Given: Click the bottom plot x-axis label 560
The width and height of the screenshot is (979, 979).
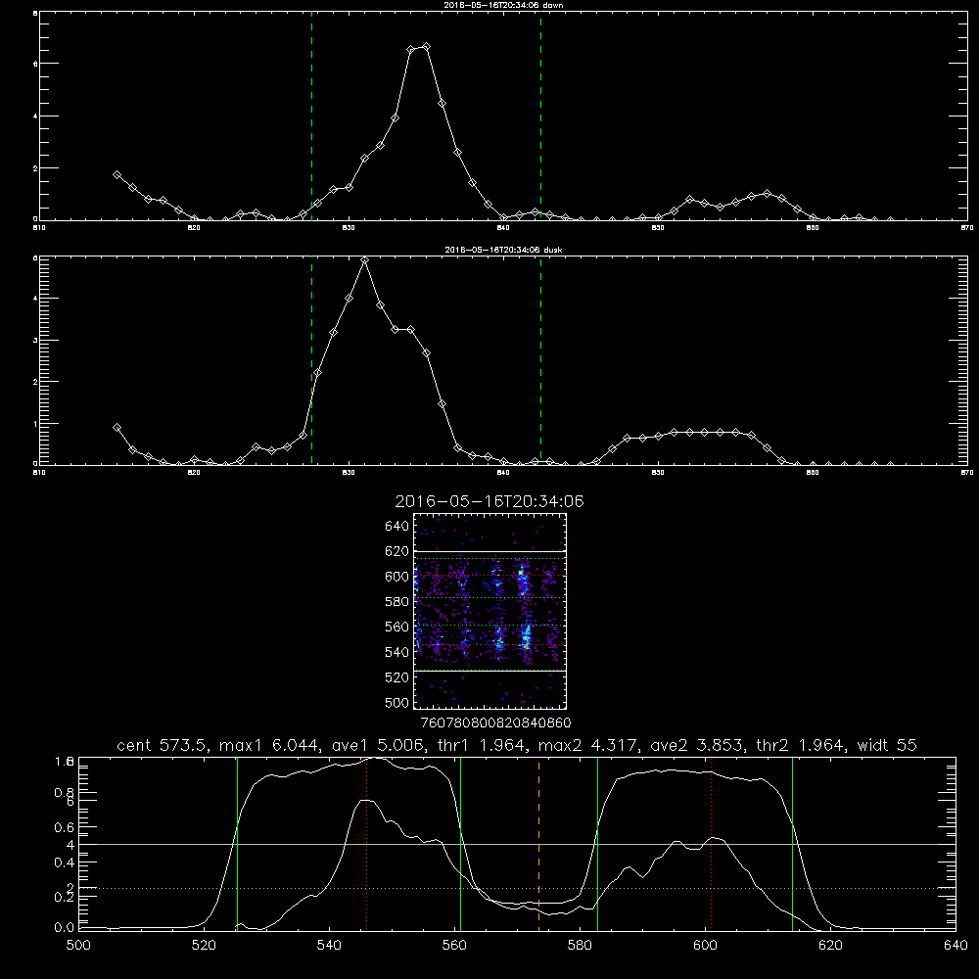Looking at the screenshot, I should [454, 946].
